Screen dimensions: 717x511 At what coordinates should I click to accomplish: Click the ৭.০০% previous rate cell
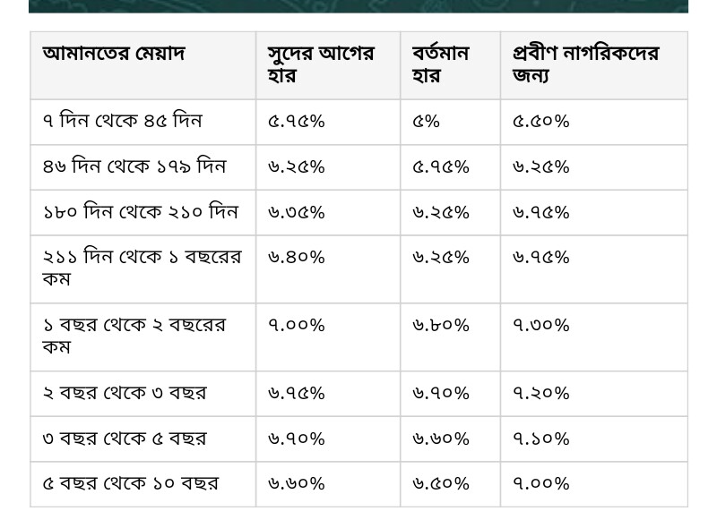(328, 337)
